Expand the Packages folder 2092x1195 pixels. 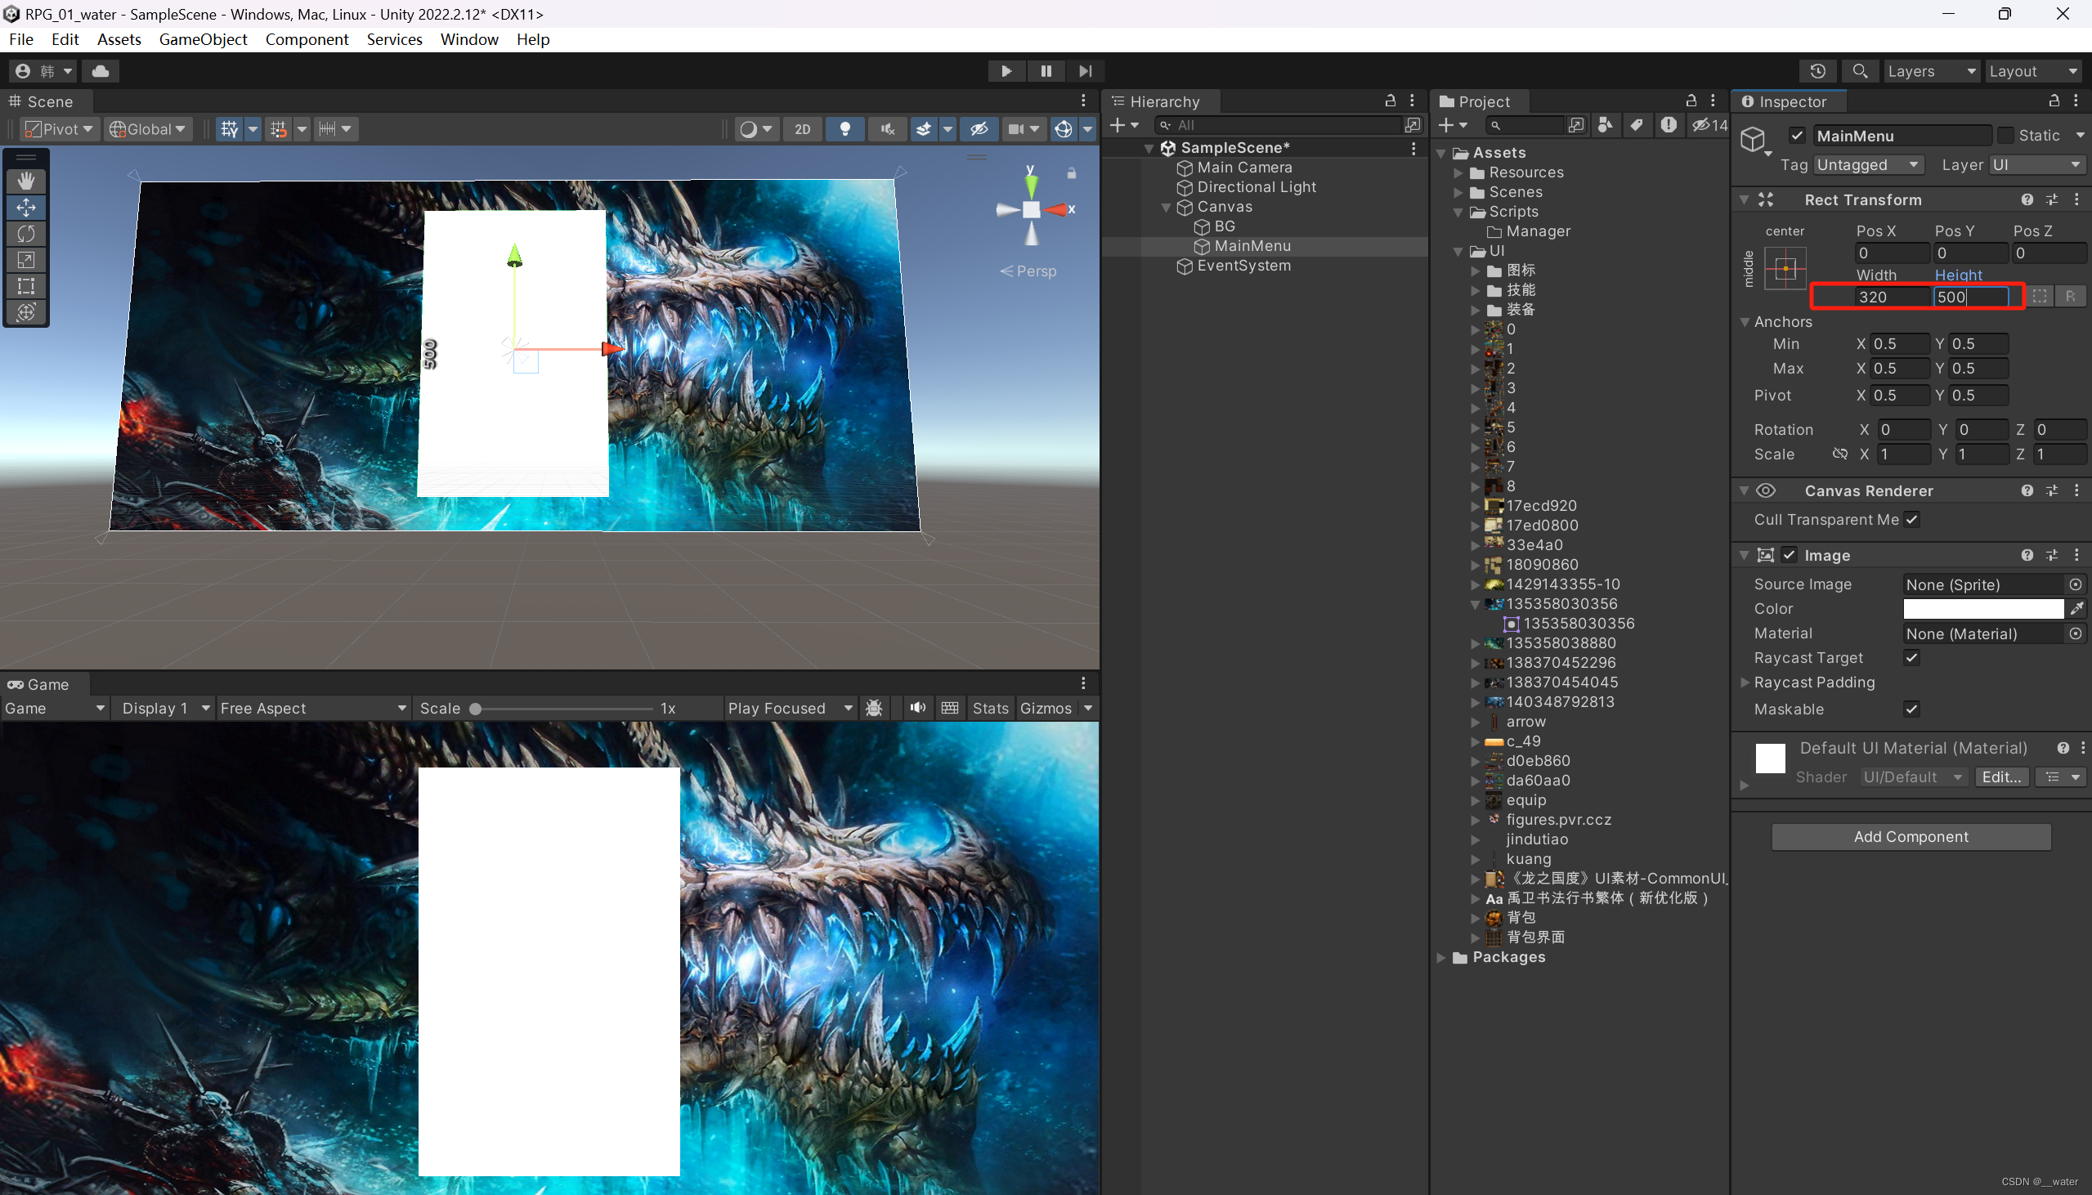click(1442, 958)
